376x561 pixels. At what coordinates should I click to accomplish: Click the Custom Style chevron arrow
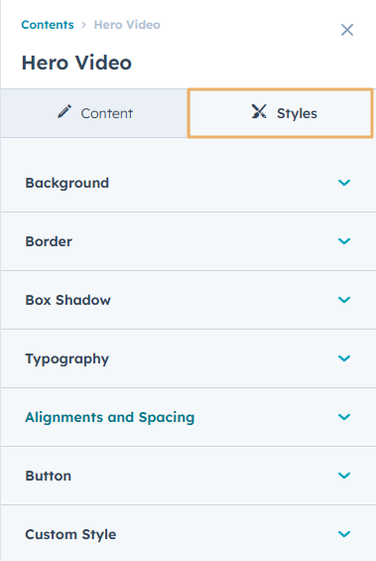click(344, 534)
